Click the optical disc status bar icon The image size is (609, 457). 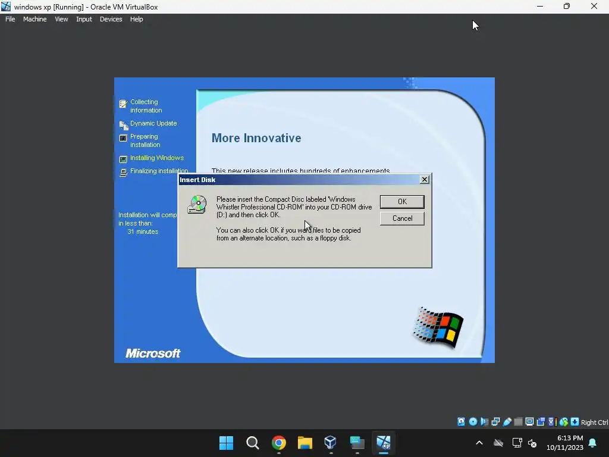(x=473, y=422)
